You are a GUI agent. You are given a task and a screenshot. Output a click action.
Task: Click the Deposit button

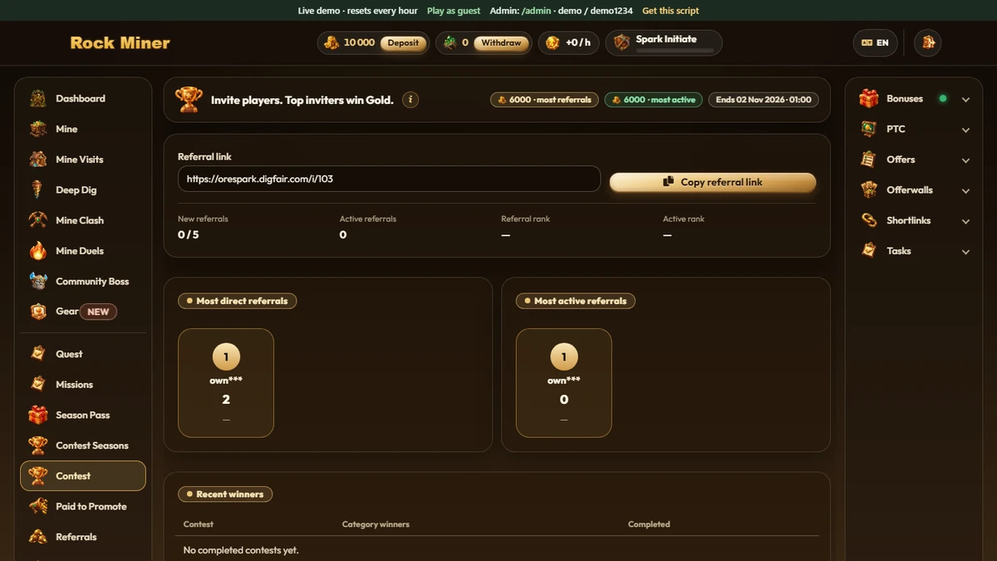(x=404, y=43)
